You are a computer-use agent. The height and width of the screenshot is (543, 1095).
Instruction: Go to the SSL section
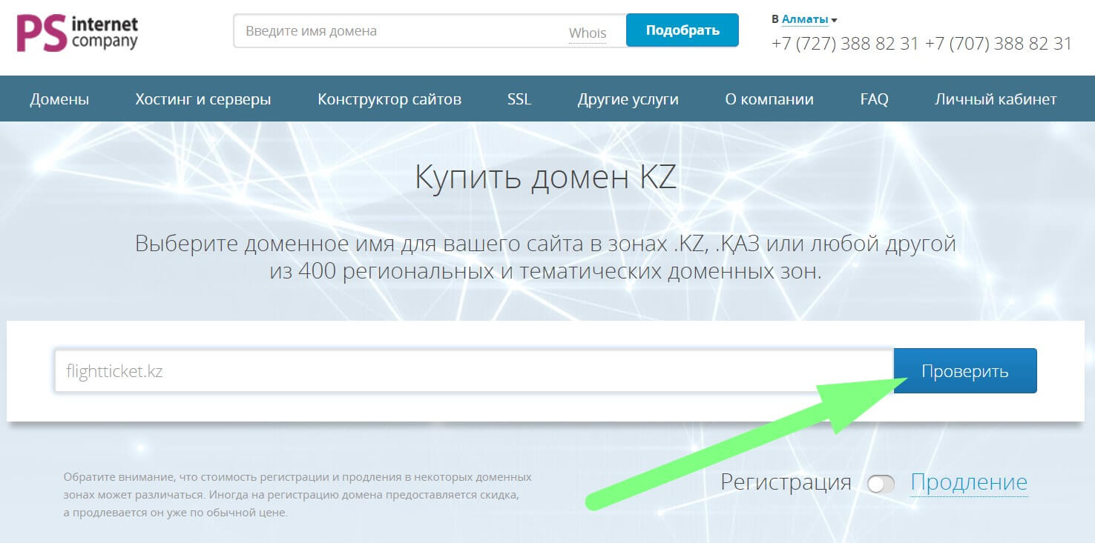click(519, 99)
